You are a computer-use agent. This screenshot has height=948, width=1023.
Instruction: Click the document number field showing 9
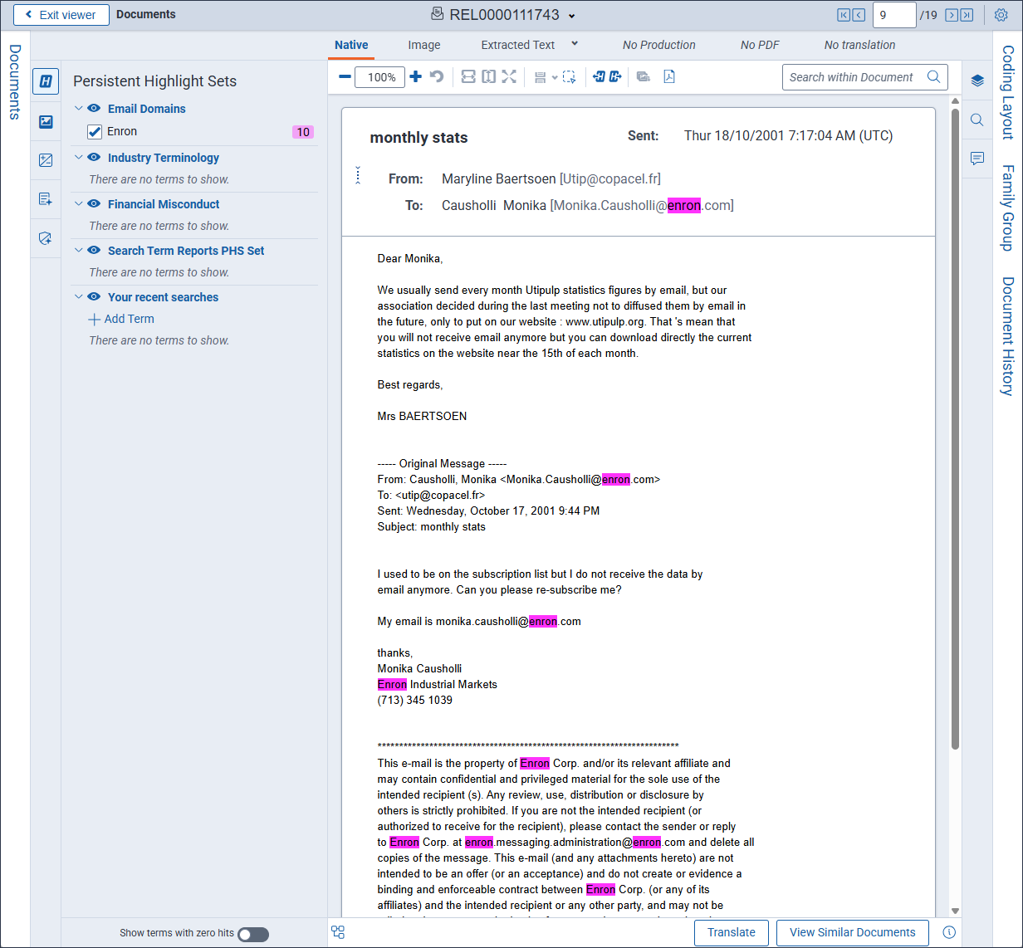(894, 15)
